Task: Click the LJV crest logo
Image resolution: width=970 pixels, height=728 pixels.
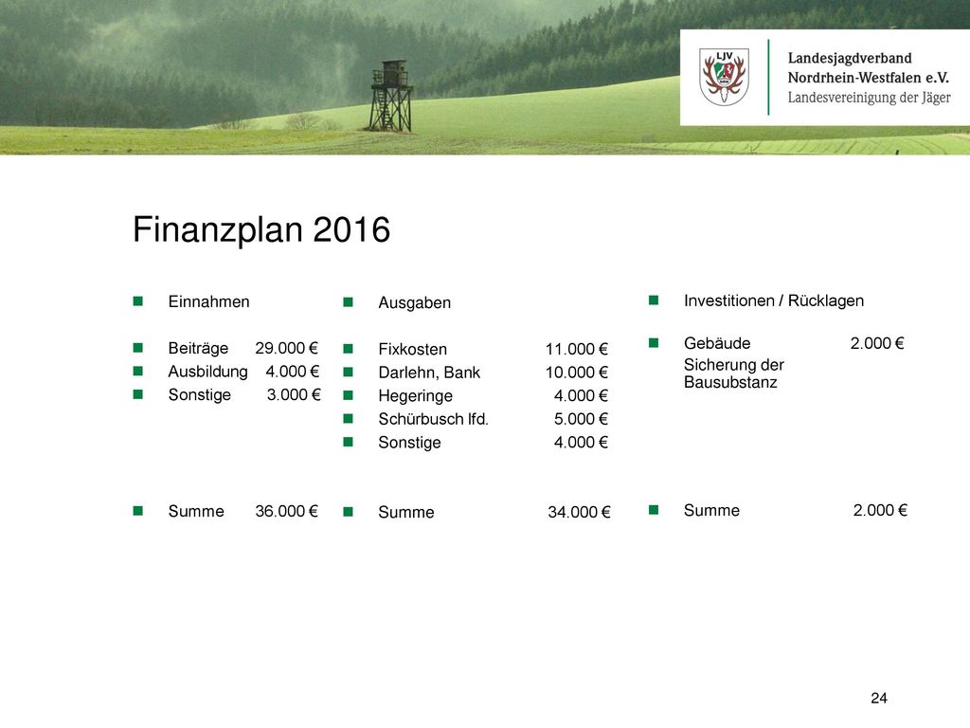Action: [724, 77]
